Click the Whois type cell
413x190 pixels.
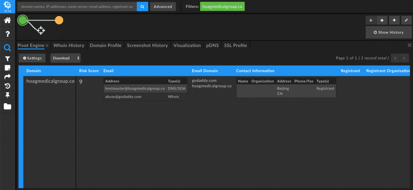coord(173,97)
